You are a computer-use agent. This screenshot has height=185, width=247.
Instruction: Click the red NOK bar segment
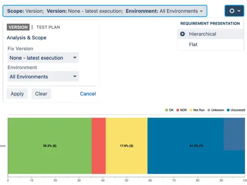[x=98, y=145]
